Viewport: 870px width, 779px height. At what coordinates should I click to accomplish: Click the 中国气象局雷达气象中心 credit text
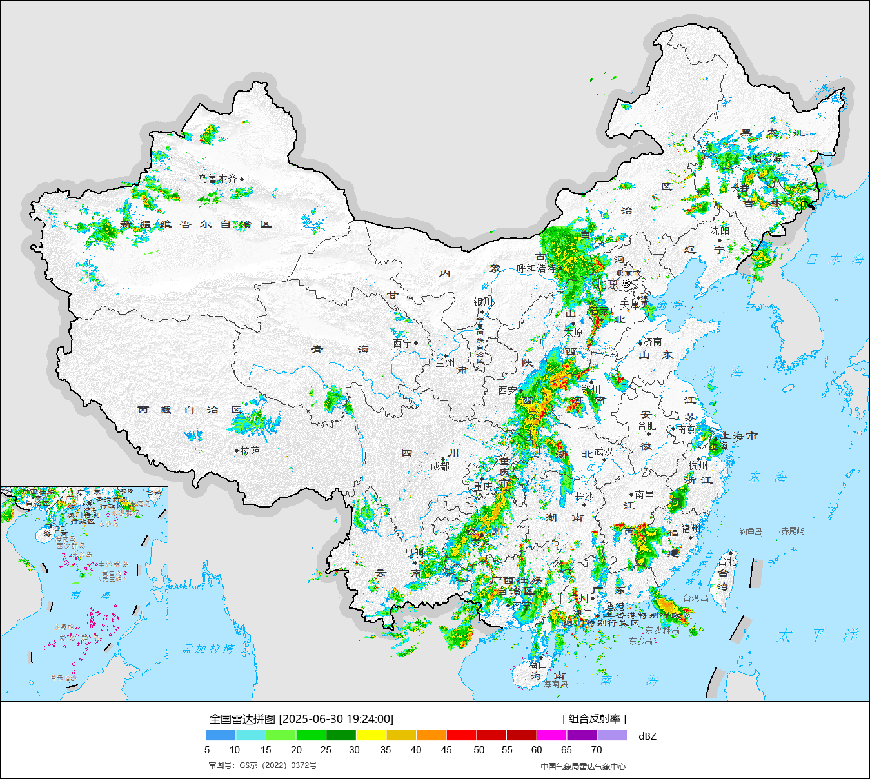click(583, 766)
